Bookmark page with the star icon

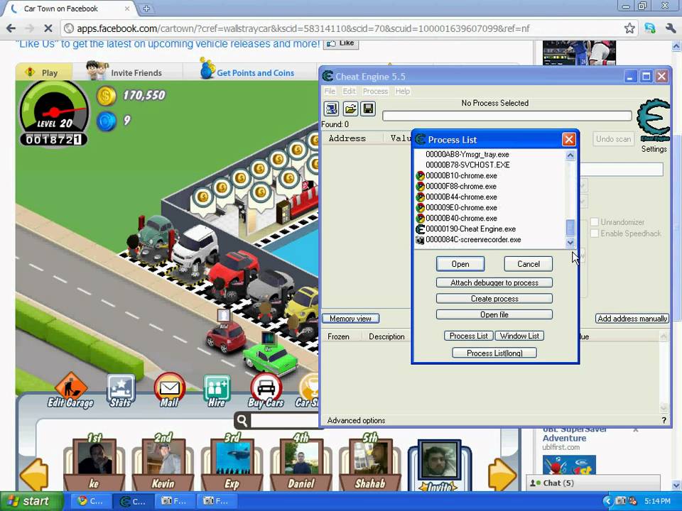(x=629, y=28)
